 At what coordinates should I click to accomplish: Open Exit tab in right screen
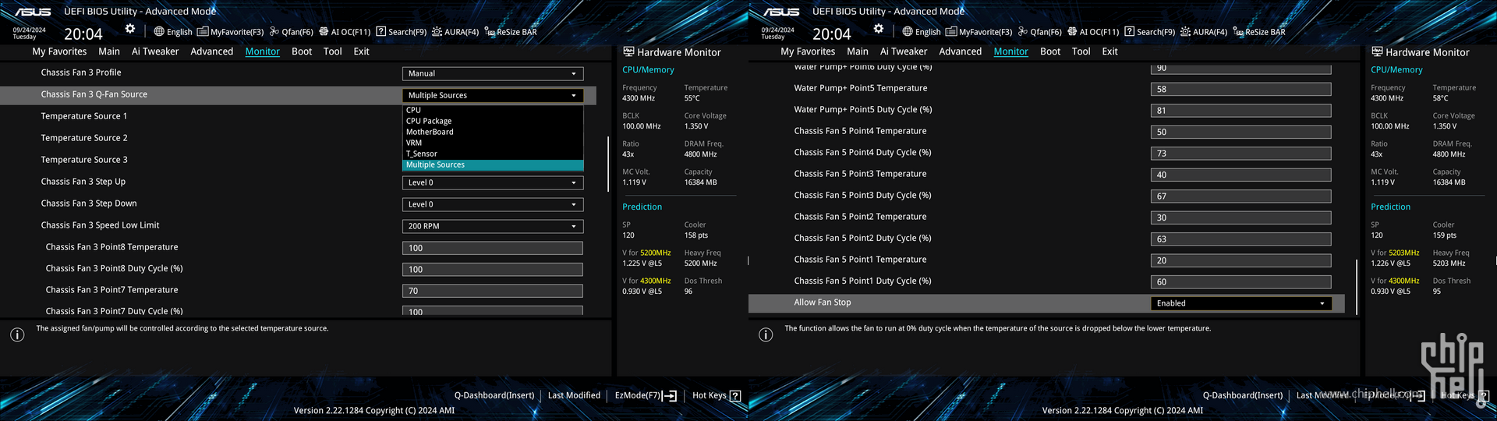tap(1109, 51)
